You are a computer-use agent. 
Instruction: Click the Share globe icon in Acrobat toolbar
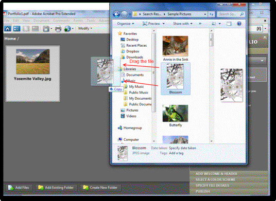point(67,29)
